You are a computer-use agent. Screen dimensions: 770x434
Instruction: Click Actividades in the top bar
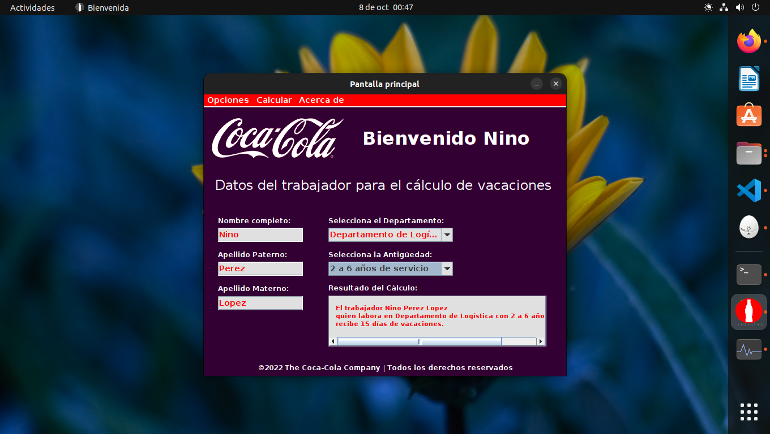tap(32, 7)
